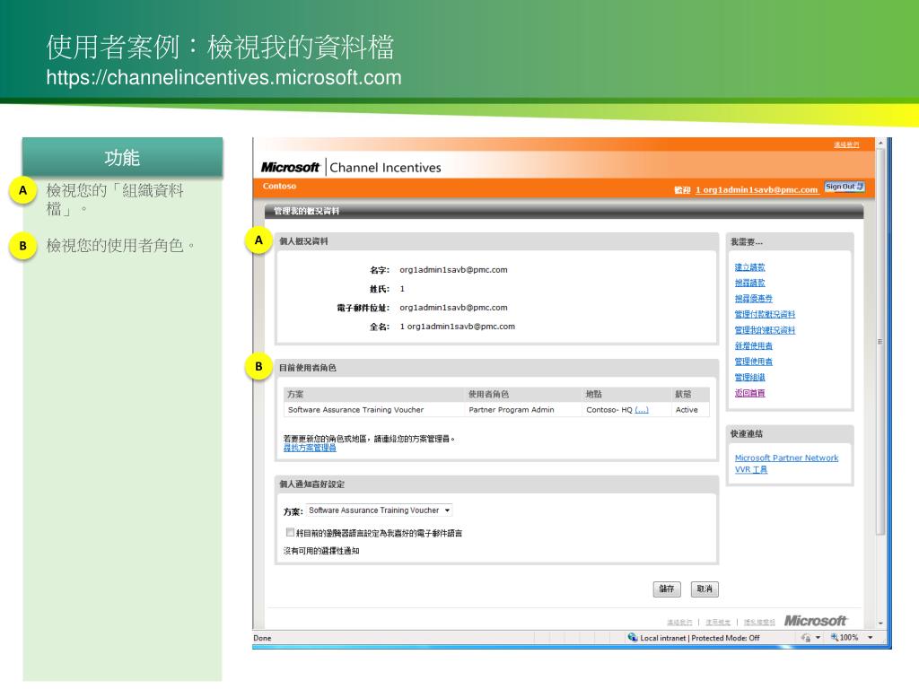Image resolution: width=919 pixels, height=689 pixels.
Task: Click the 建立請款 link
Action: [x=749, y=267]
